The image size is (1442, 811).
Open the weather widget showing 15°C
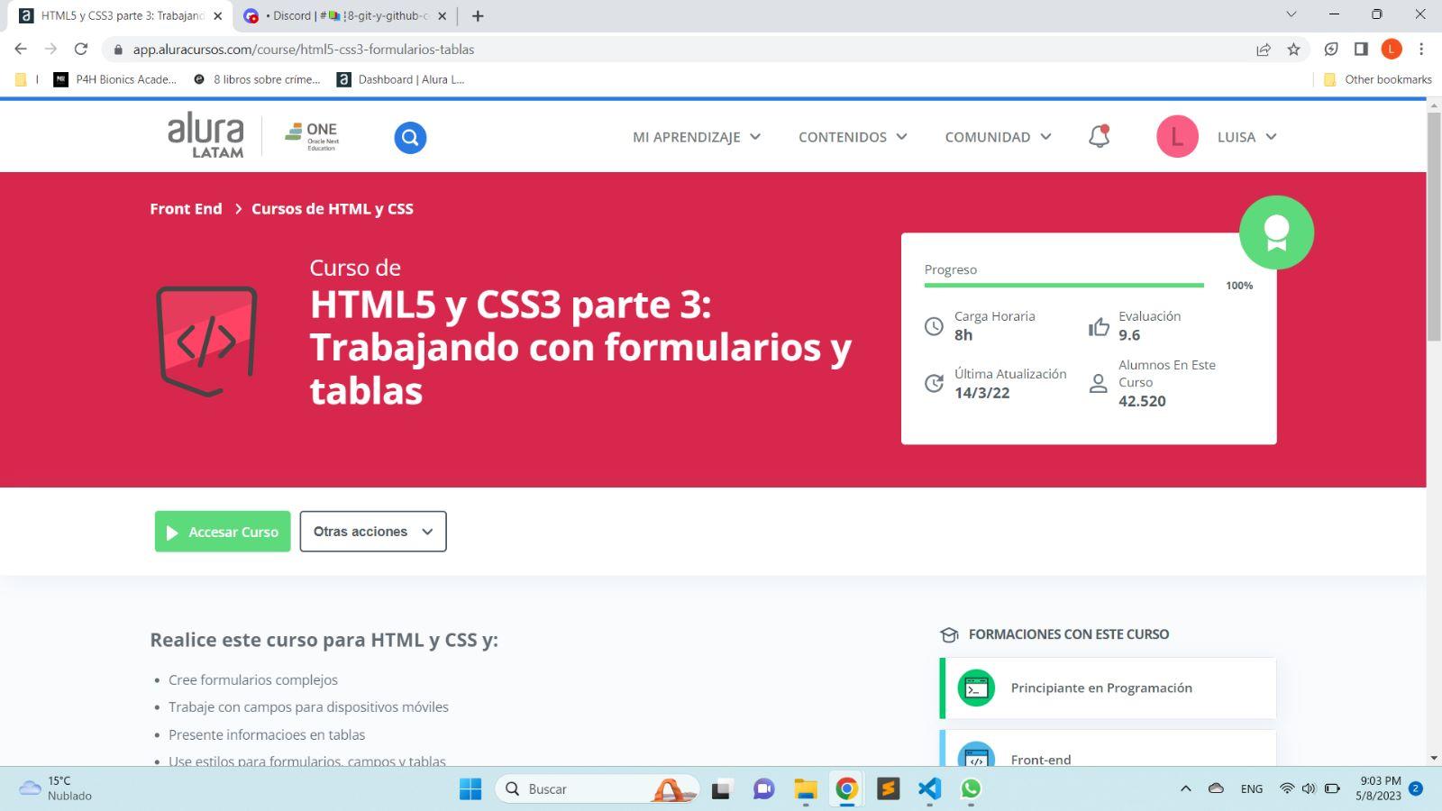(x=56, y=788)
